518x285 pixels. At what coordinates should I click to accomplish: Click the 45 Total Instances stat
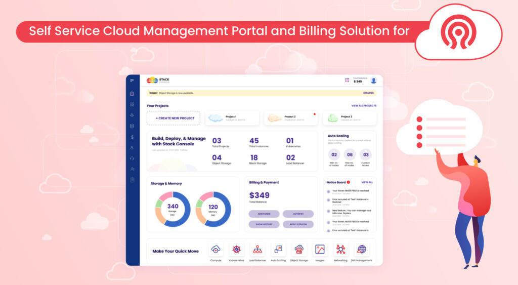pos(258,143)
